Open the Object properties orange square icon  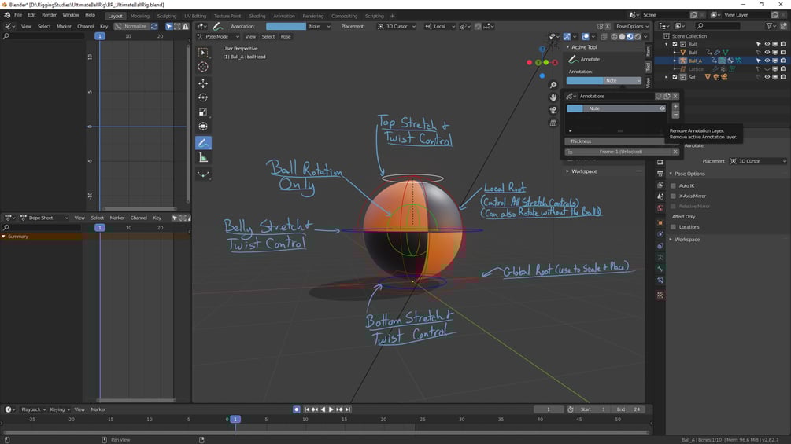[x=660, y=222]
